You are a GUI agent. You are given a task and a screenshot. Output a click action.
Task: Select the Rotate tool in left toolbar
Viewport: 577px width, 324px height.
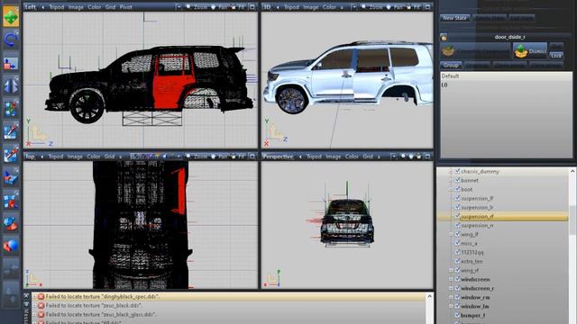(11, 40)
